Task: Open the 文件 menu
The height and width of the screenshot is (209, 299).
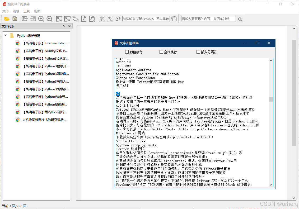Action: click(x=6, y=11)
